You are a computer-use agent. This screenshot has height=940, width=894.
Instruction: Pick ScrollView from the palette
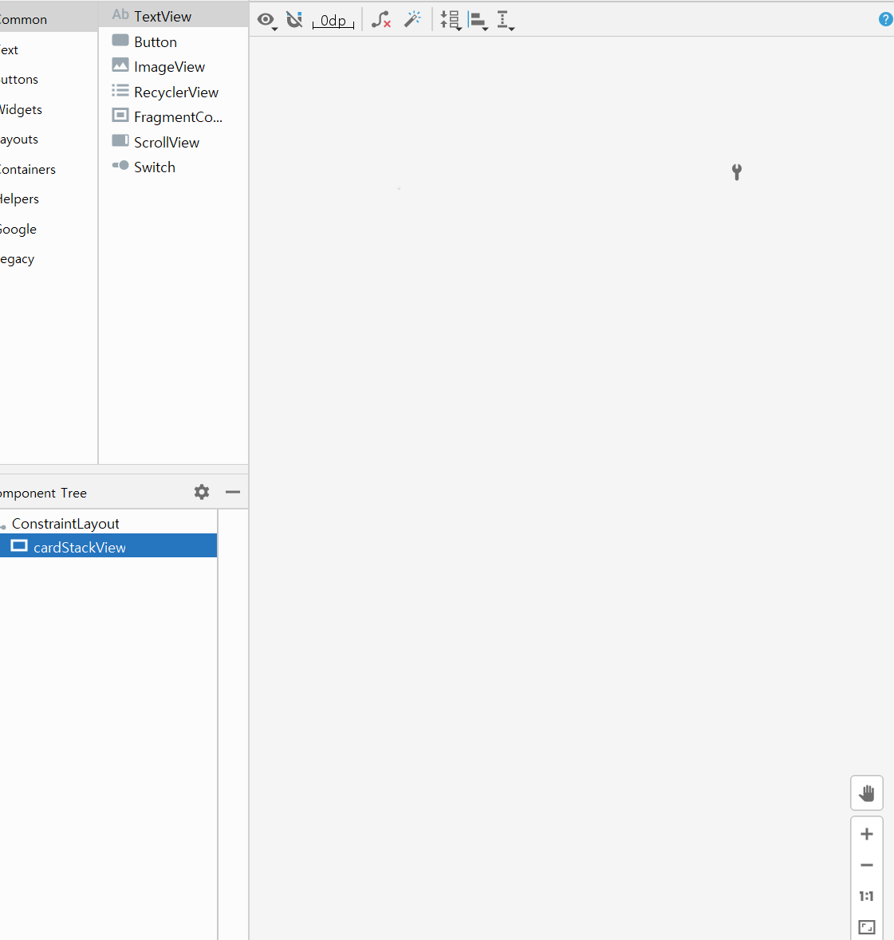[174, 142]
